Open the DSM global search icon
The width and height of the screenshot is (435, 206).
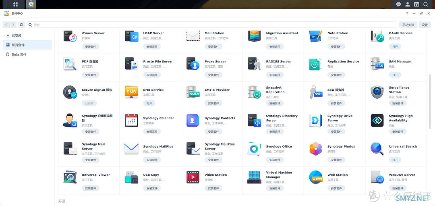click(426, 4)
